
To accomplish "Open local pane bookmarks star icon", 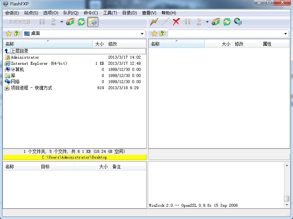I will 9,33.
